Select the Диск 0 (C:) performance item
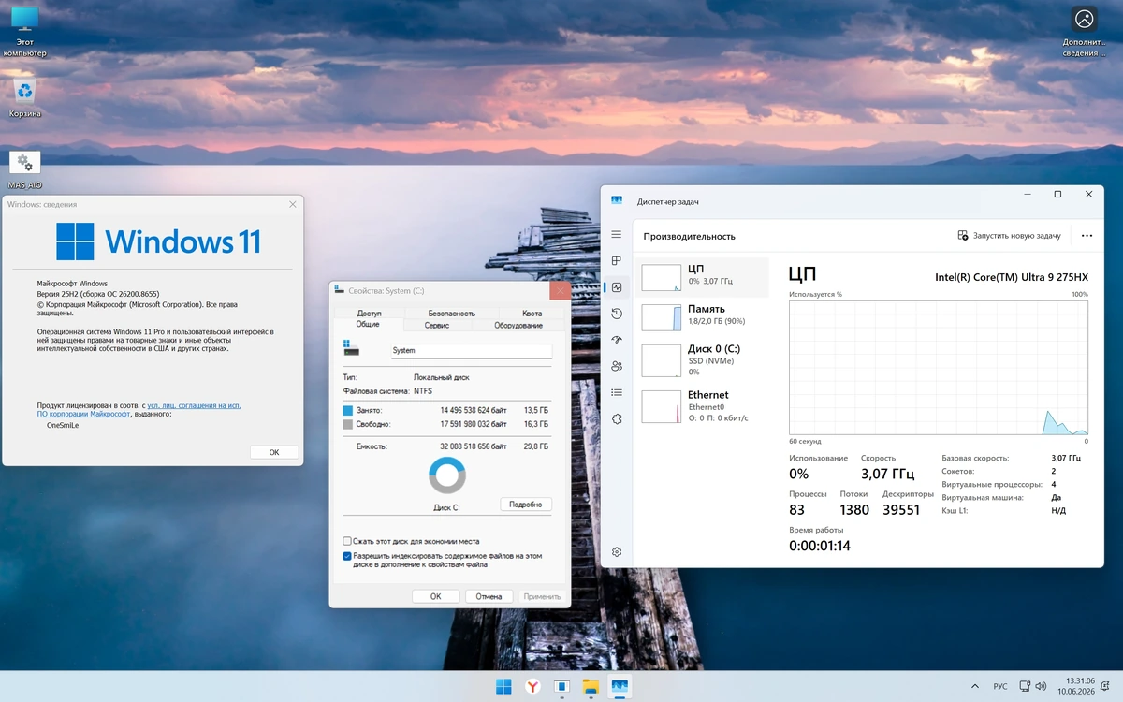Screen dimensions: 1123x702 pos(702,360)
